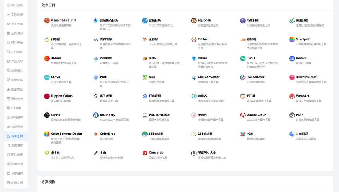The width and height of the screenshot is (339, 192).
Task: Click the 屏幕尺寸大全 device icon
Action: click(x=194, y=153)
